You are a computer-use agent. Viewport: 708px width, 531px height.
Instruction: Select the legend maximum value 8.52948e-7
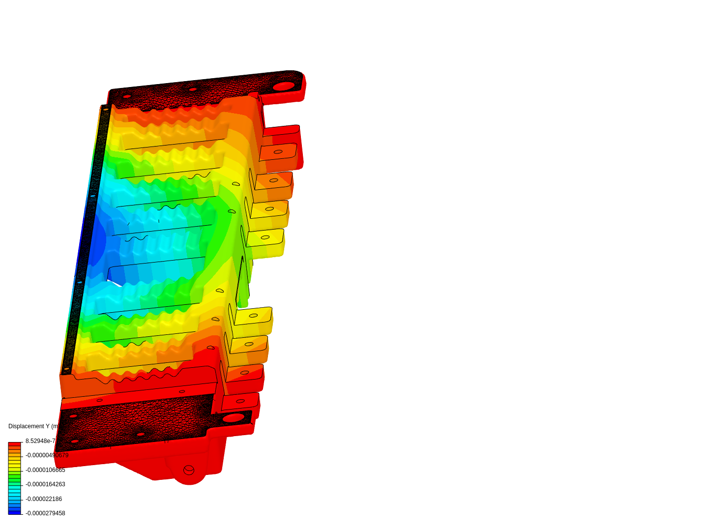click(x=40, y=441)
